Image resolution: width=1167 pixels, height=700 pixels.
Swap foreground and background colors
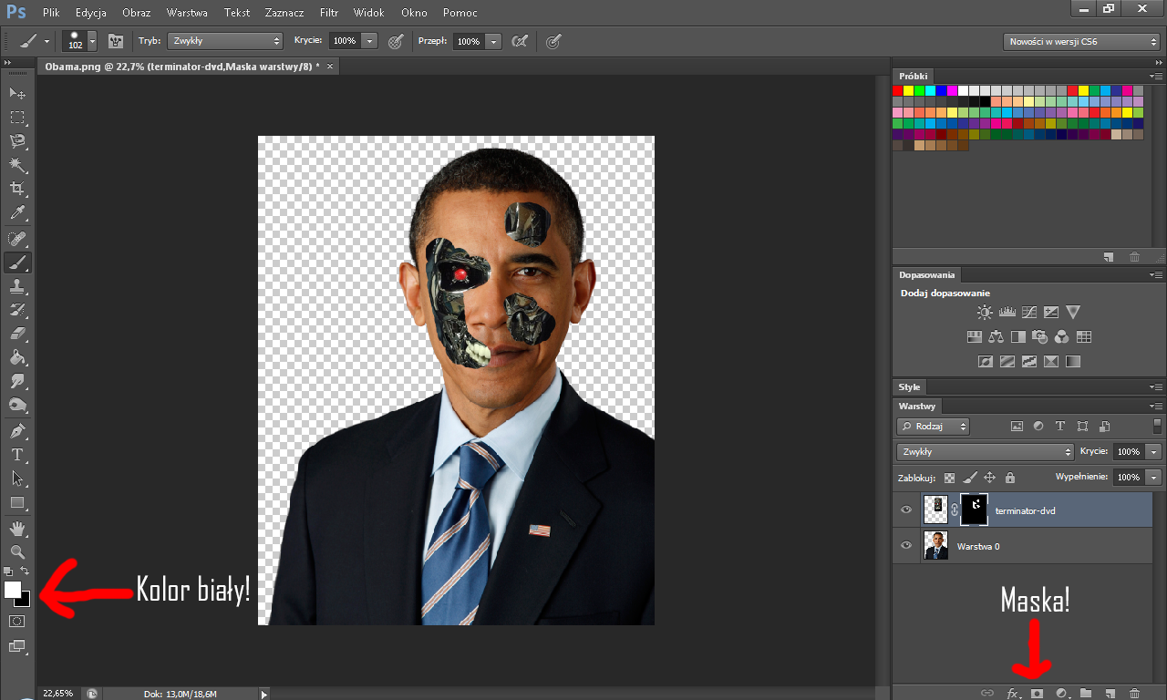26,571
